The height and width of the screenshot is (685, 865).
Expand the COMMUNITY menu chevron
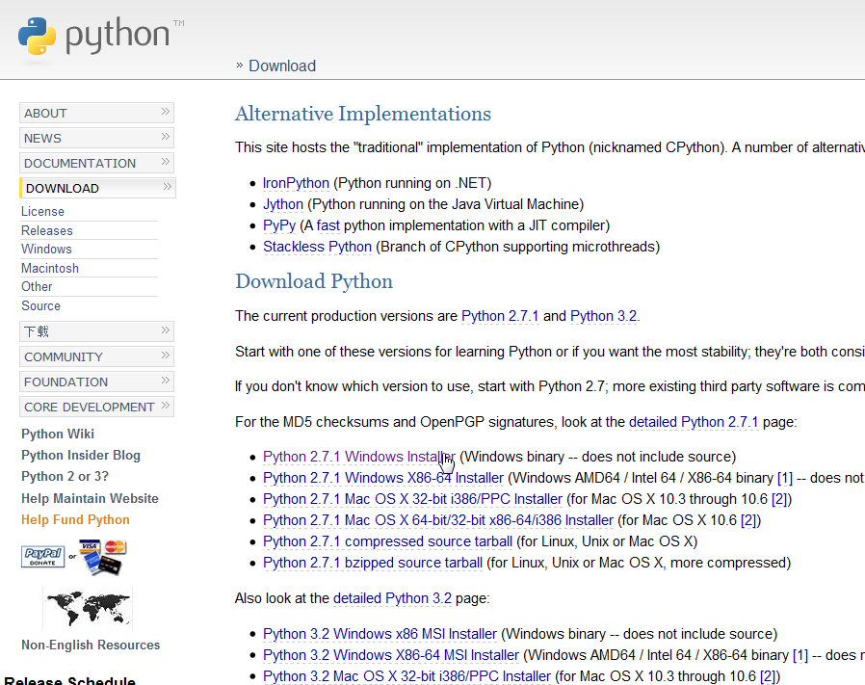[165, 355]
